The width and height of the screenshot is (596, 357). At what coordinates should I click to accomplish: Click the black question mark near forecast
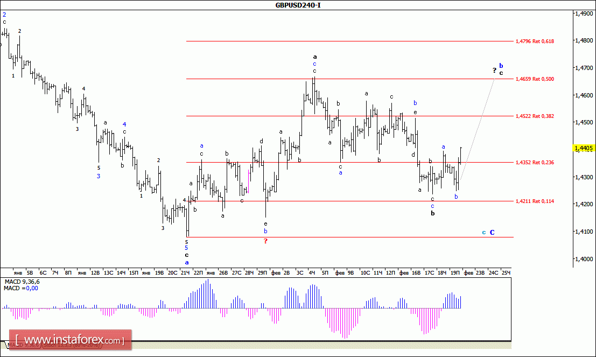tap(494, 71)
